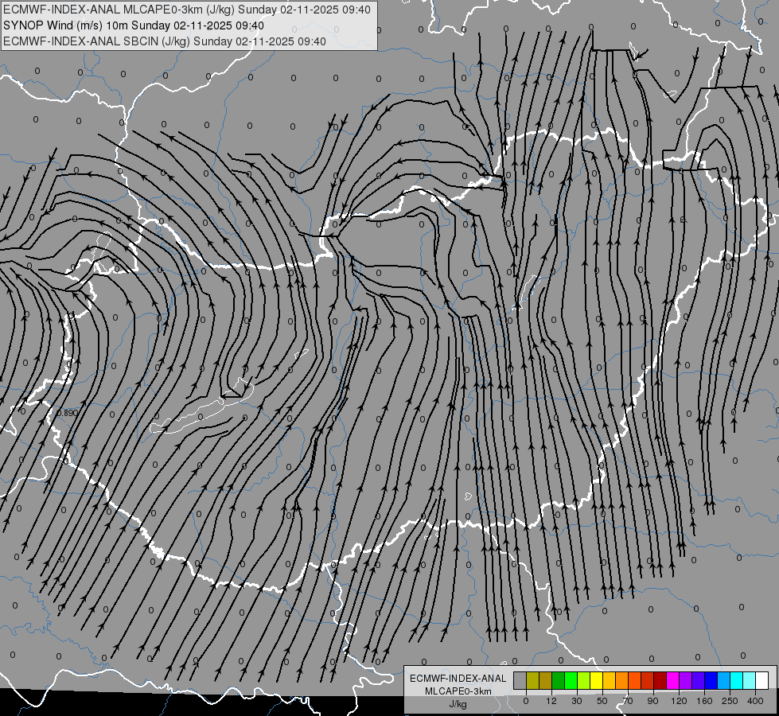Image resolution: width=779 pixels, height=716 pixels.
Task: Select the magenta legend swatch
Action: 672,680
